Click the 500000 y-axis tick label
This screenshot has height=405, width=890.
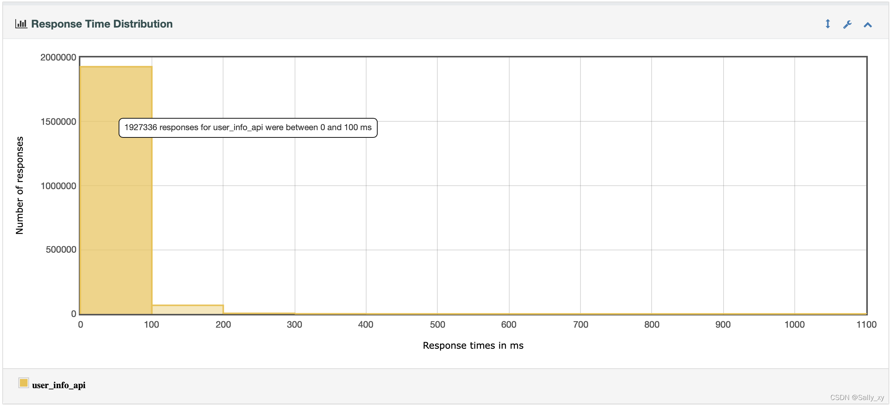coord(61,250)
